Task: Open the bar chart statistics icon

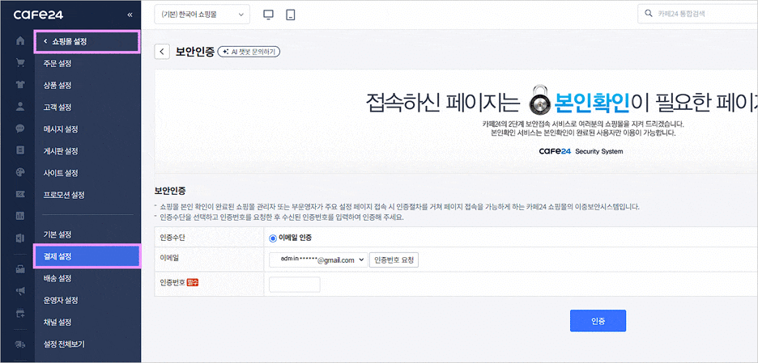Action: coord(20,216)
